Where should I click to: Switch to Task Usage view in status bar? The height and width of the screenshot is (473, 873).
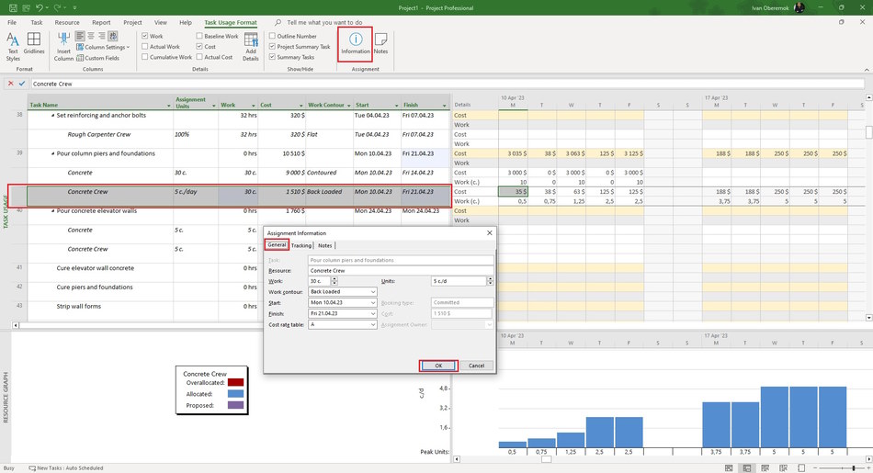747,468
